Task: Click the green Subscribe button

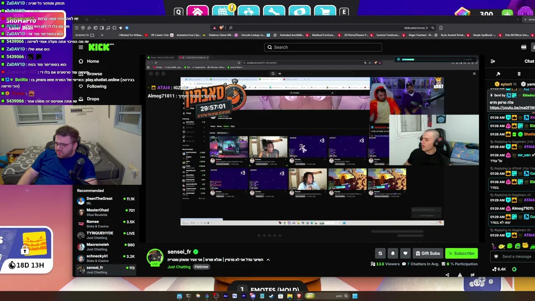Action: 461,253
